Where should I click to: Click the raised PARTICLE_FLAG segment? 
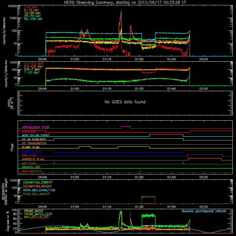tap(205, 158)
